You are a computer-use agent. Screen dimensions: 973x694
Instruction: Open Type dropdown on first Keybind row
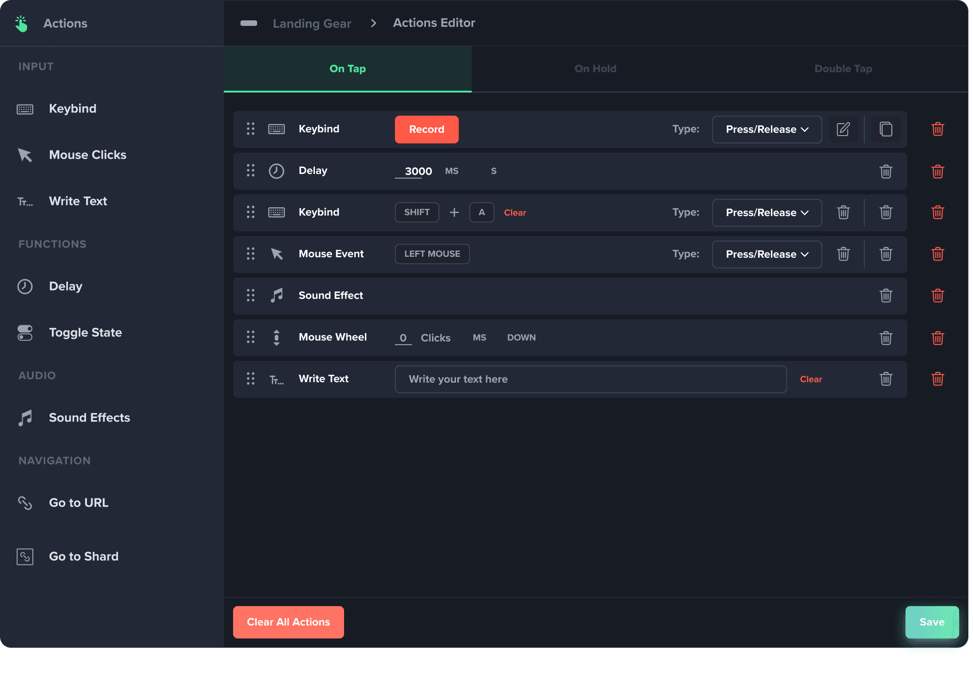(x=766, y=130)
